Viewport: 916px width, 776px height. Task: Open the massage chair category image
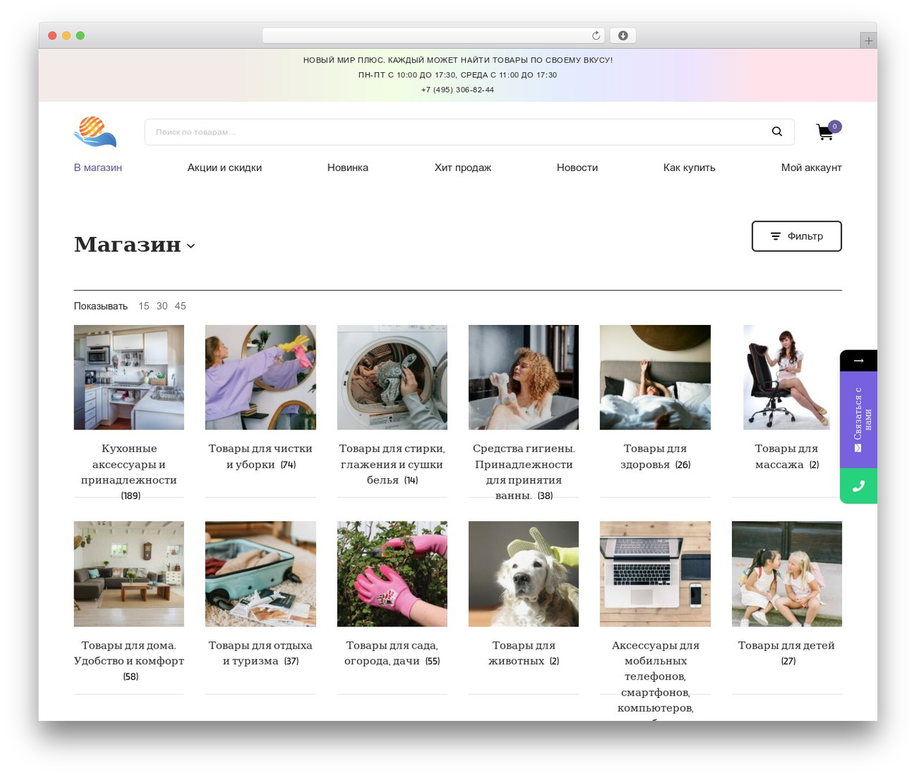(787, 377)
